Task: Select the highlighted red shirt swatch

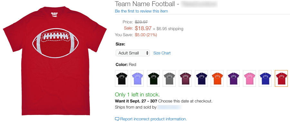Action: [x=281, y=78]
